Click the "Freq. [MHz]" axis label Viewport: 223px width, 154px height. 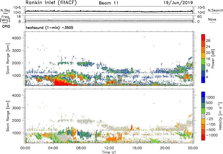click(x=5, y=19)
